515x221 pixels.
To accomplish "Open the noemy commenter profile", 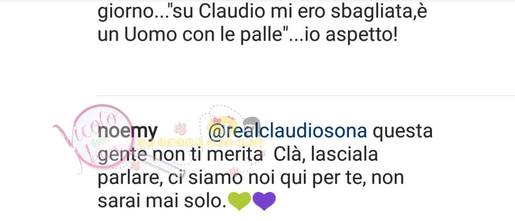I will (128, 132).
